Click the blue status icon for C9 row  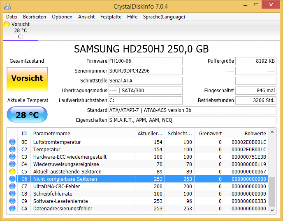[12, 201]
